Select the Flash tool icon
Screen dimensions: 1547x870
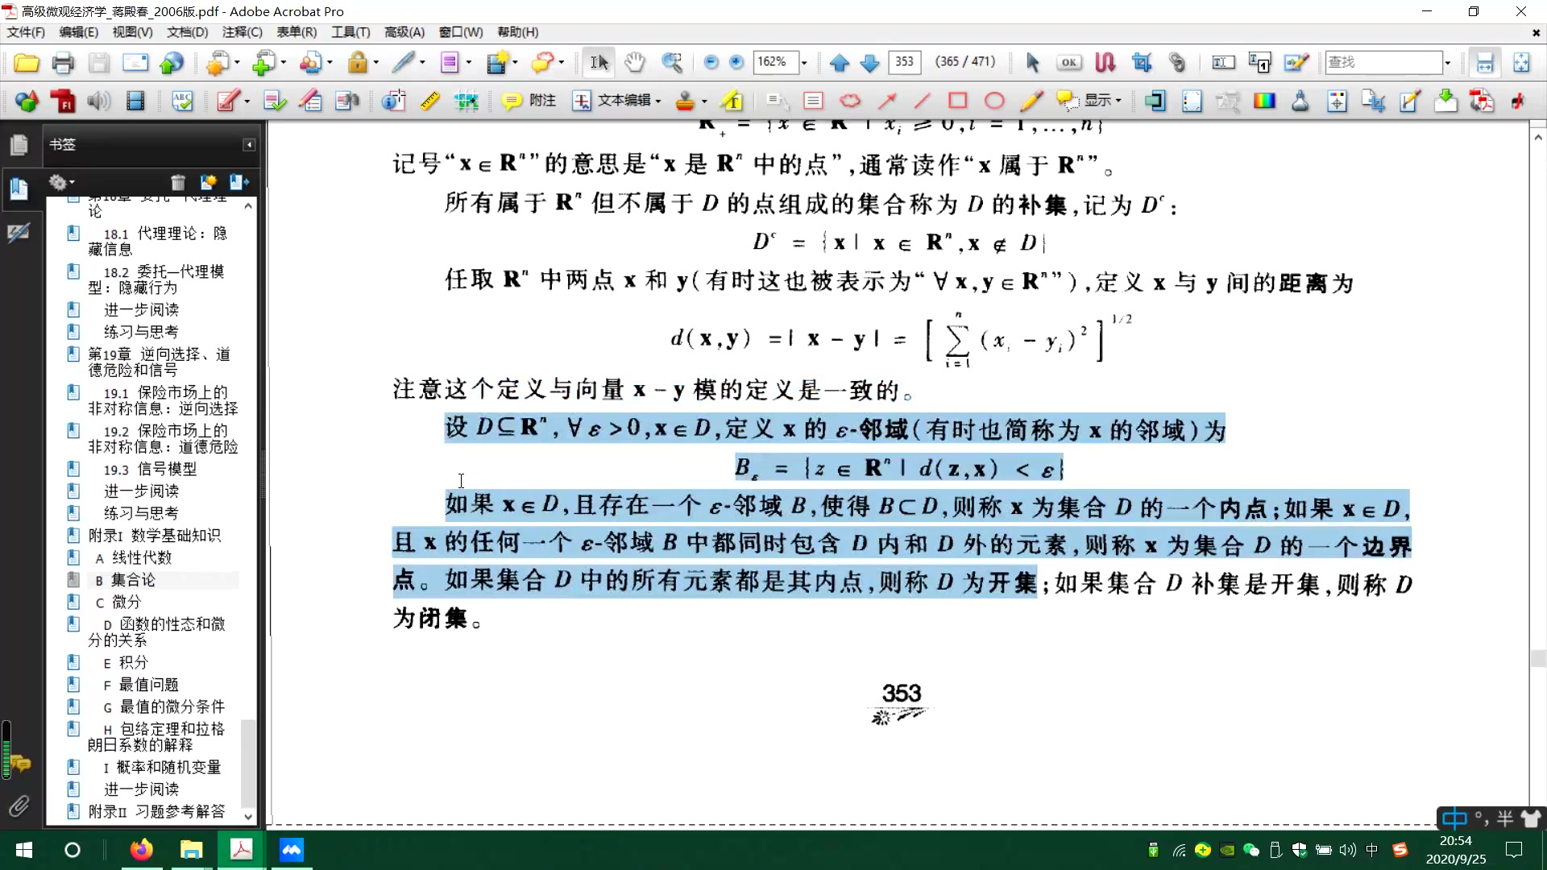[x=63, y=101]
